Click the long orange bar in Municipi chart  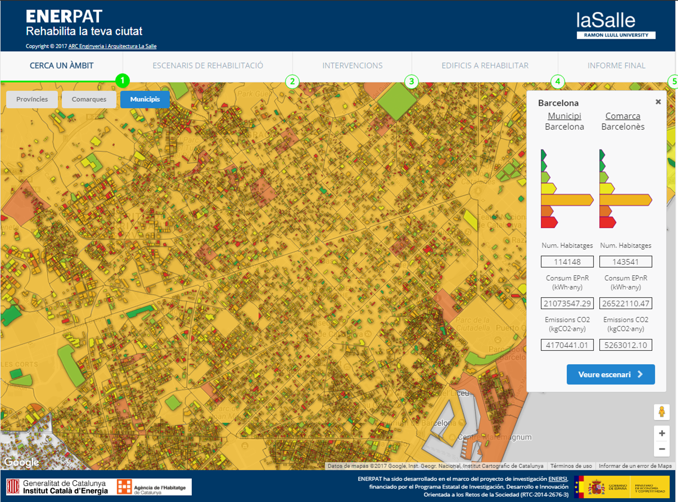pyautogui.click(x=567, y=200)
